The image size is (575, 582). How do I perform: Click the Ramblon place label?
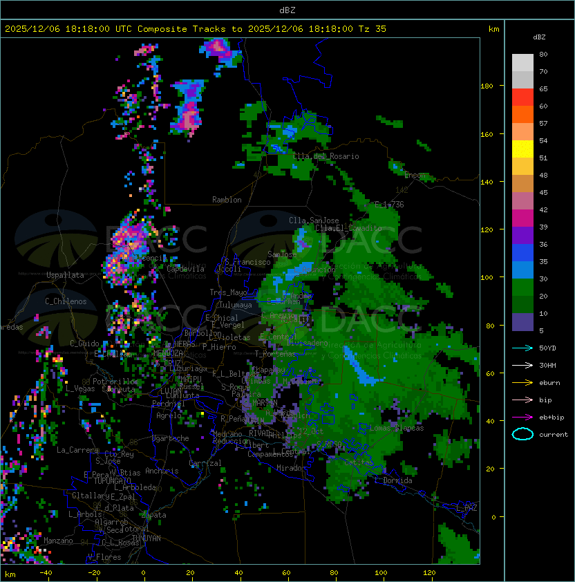point(227,200)
